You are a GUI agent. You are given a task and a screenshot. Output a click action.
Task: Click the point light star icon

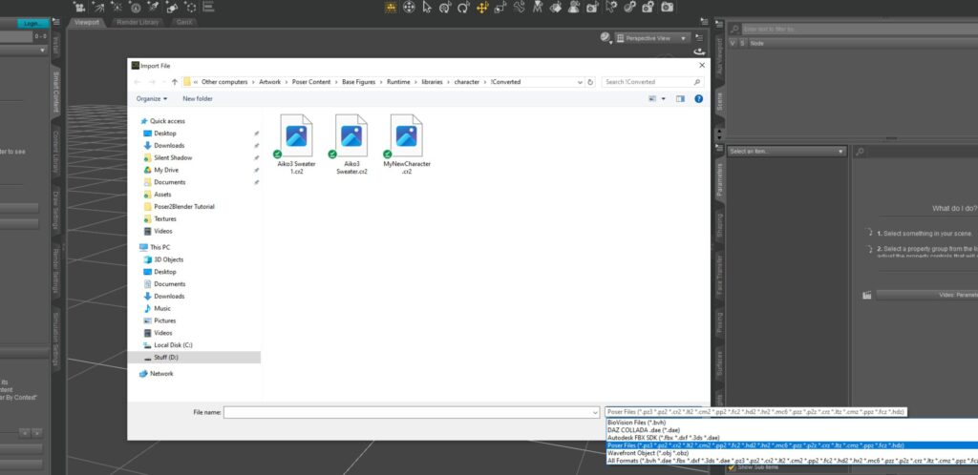pos(117,7)
